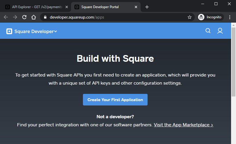Open the site search magnifier
The height and width of the screenshot is (144, 236).
click(x=208, y=31)
